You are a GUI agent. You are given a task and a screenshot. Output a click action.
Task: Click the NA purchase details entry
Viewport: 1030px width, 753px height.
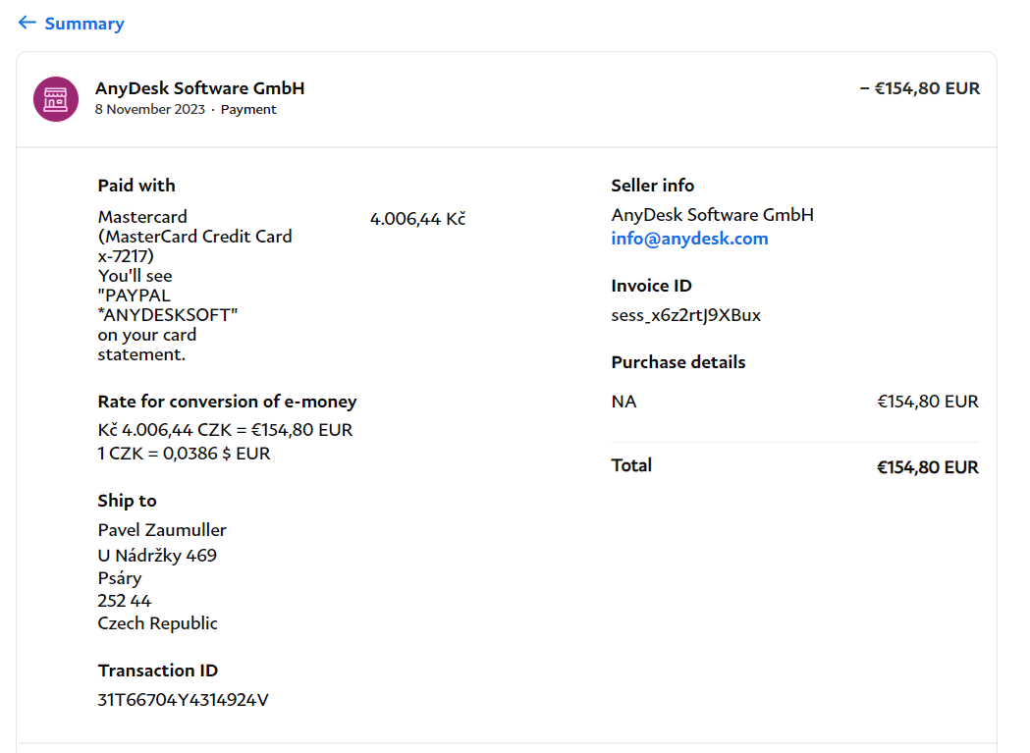(623, 402)
